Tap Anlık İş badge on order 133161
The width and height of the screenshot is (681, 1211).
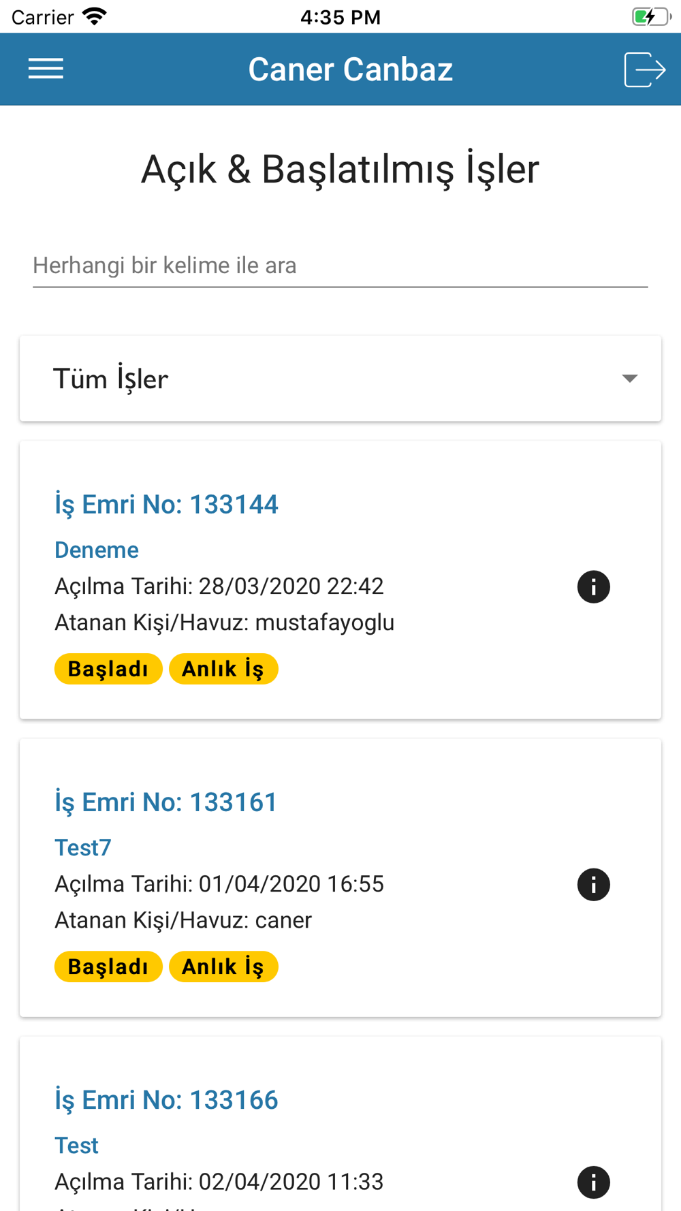coord(223,966)
